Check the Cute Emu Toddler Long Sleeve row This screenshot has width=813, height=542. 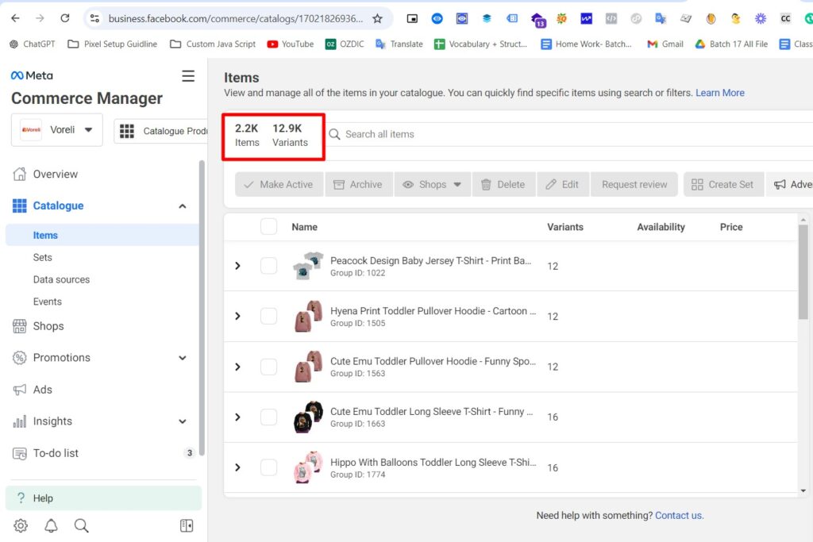point(268,417)
